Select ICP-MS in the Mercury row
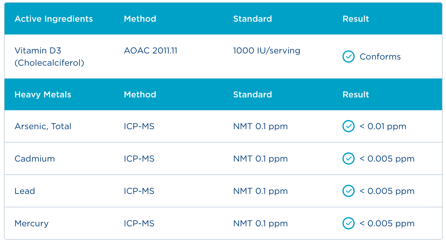This screenshot has width=446, height=244. click(139, 224)
